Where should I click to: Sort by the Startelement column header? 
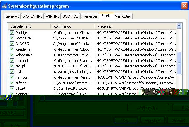click(29, 26)
